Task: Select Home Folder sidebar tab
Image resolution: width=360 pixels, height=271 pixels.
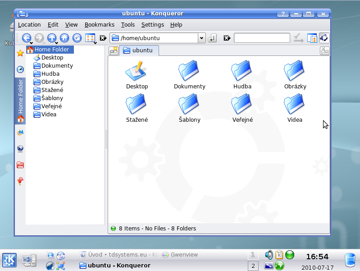Action: 20,101
